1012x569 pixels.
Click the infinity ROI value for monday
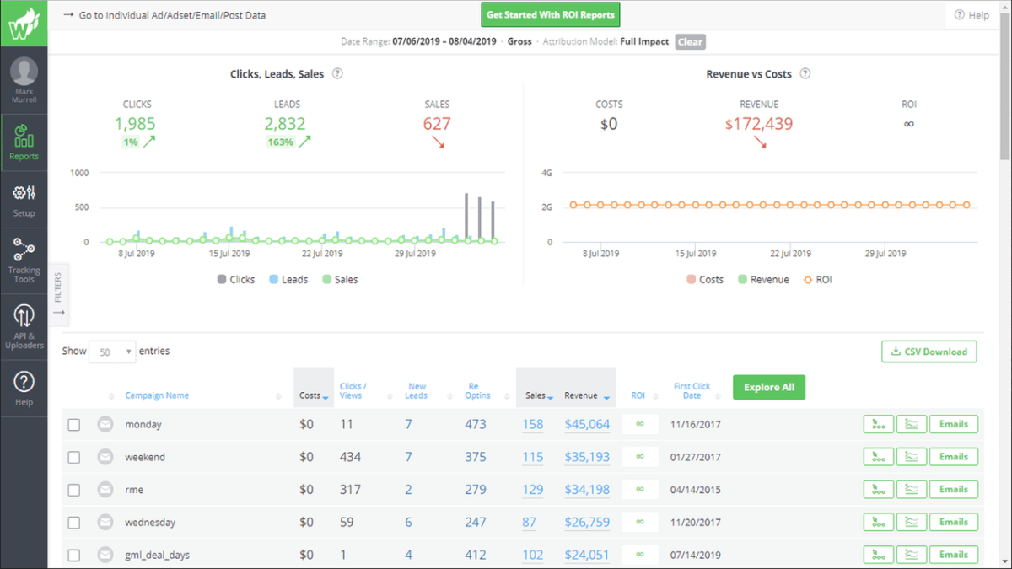tap(640, 424)
